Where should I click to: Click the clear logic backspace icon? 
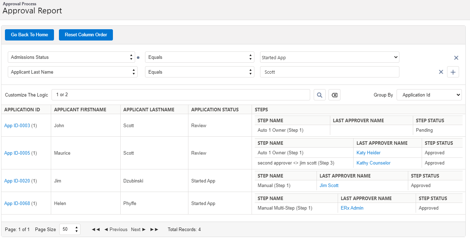click(x=335, y=95)
